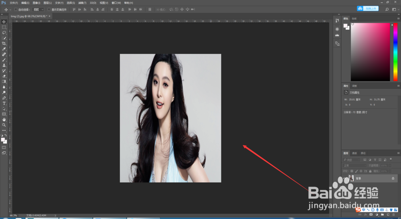401x219 pixels.
Task: Open the 图层 auto-select target dropdown
Action: (38, 10)
